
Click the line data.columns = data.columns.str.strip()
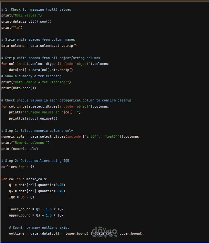point(39,46)
